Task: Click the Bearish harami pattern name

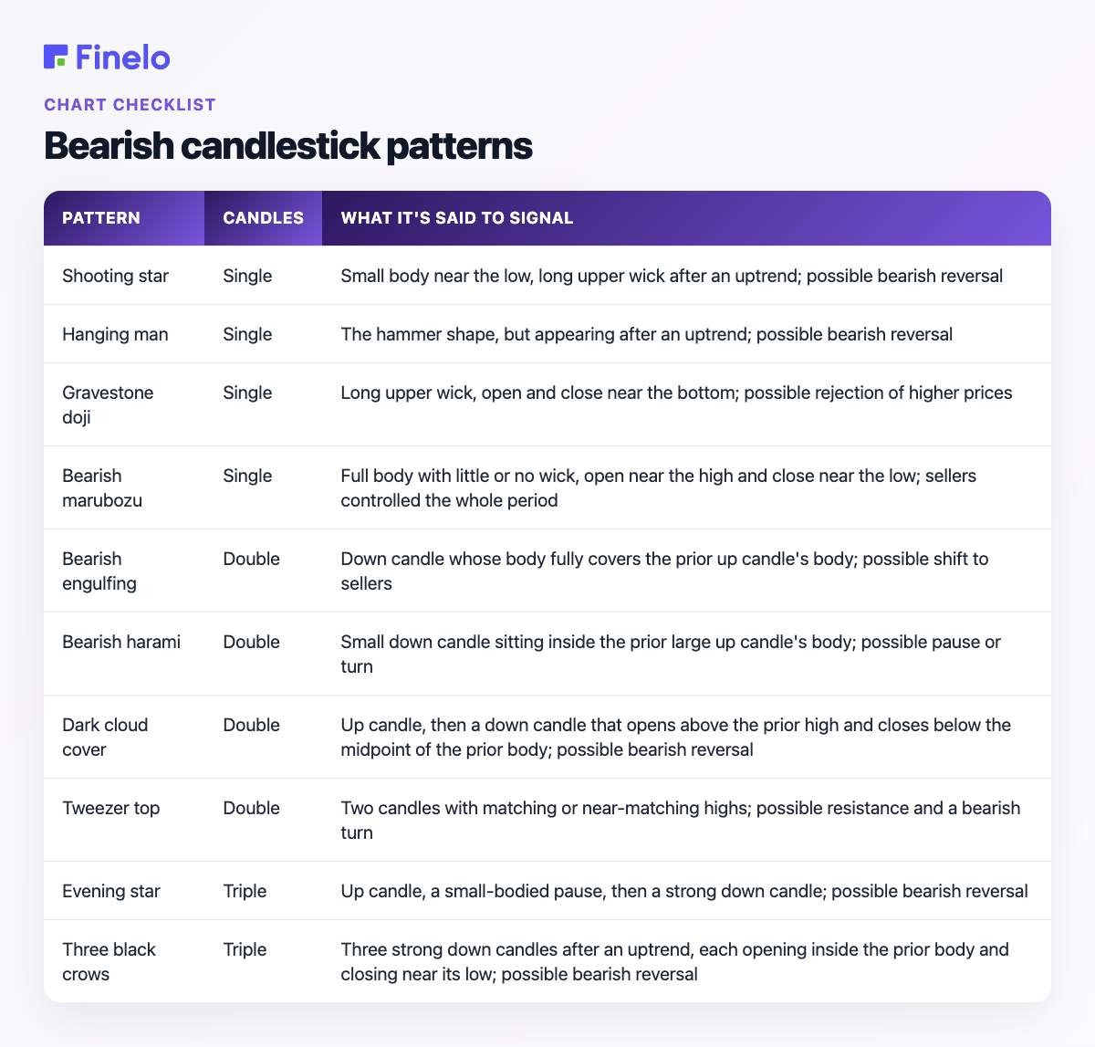Action: click(121, 642)
